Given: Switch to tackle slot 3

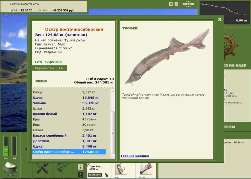Looking at the screenshot, I should (81, 175).
